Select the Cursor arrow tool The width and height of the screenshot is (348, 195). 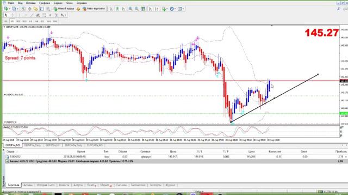6,15
